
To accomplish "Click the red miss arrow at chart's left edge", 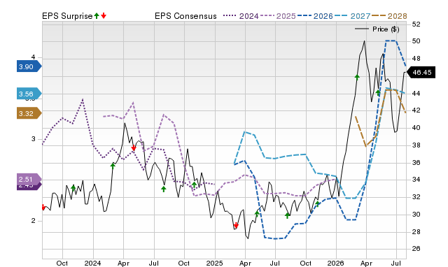I will pos(43,207).
